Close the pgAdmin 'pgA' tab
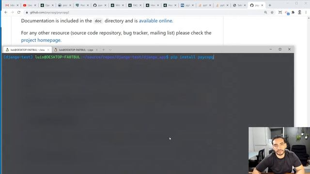This screenshot has width=310, height=174. 193,5
